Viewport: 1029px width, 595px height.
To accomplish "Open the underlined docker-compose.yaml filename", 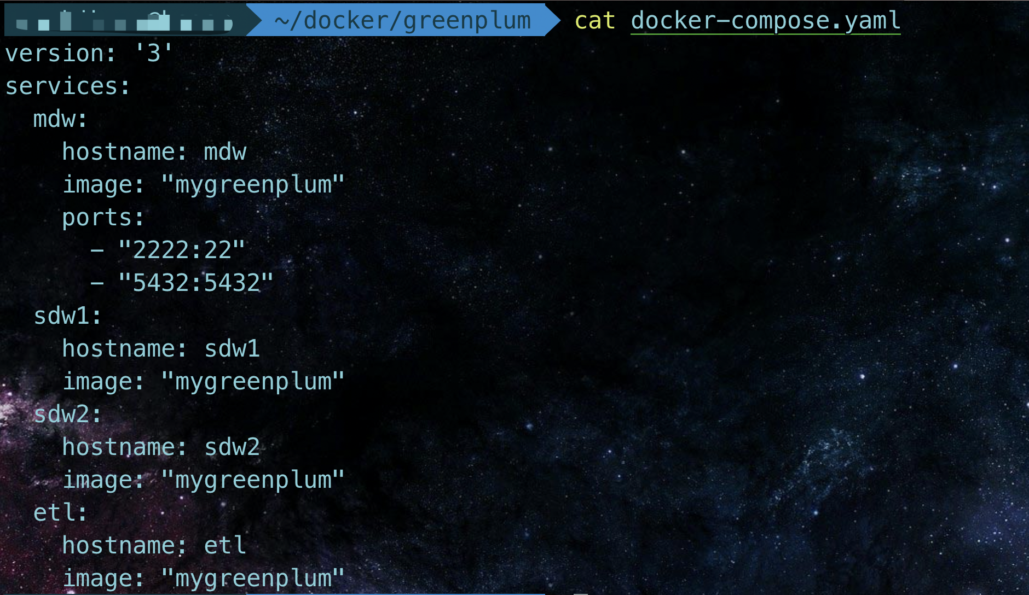I will coord(765,21).
